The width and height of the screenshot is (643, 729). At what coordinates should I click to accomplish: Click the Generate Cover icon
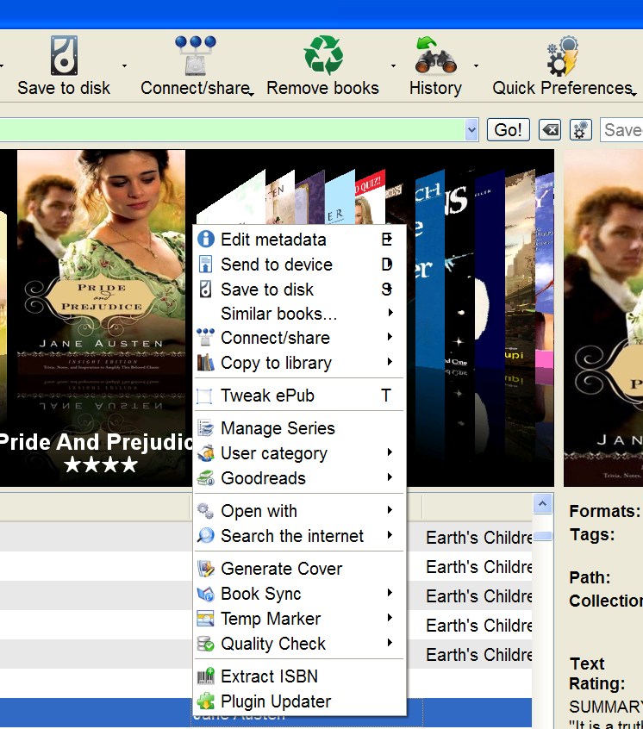coord(205,568)
